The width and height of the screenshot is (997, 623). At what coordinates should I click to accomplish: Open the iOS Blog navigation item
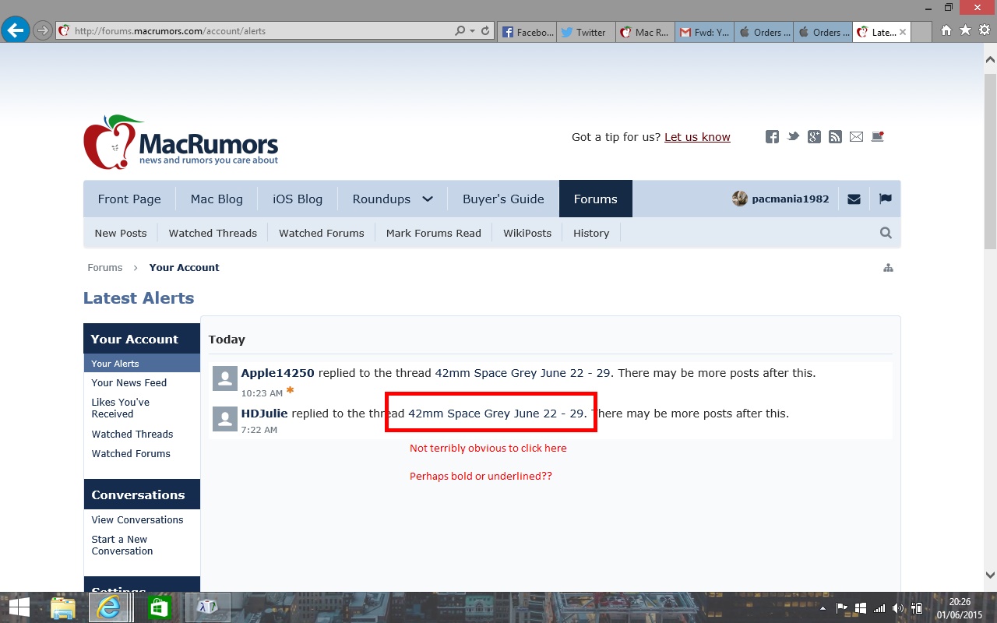pos(298,199)
